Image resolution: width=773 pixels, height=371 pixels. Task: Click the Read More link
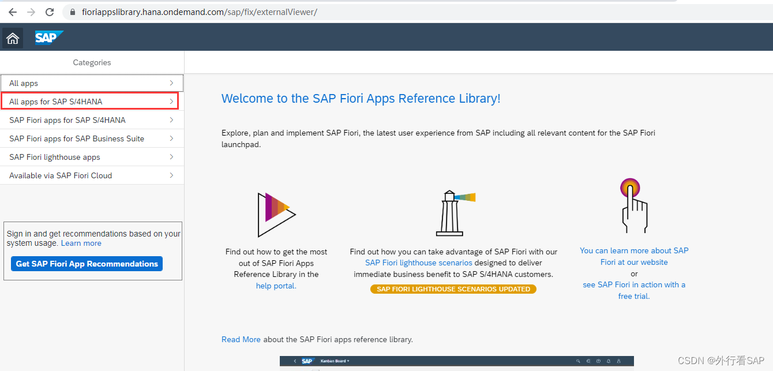tap(241, 339)
